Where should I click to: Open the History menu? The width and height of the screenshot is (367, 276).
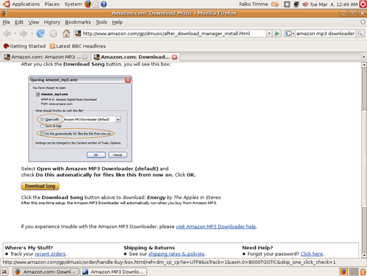[52, 22]
